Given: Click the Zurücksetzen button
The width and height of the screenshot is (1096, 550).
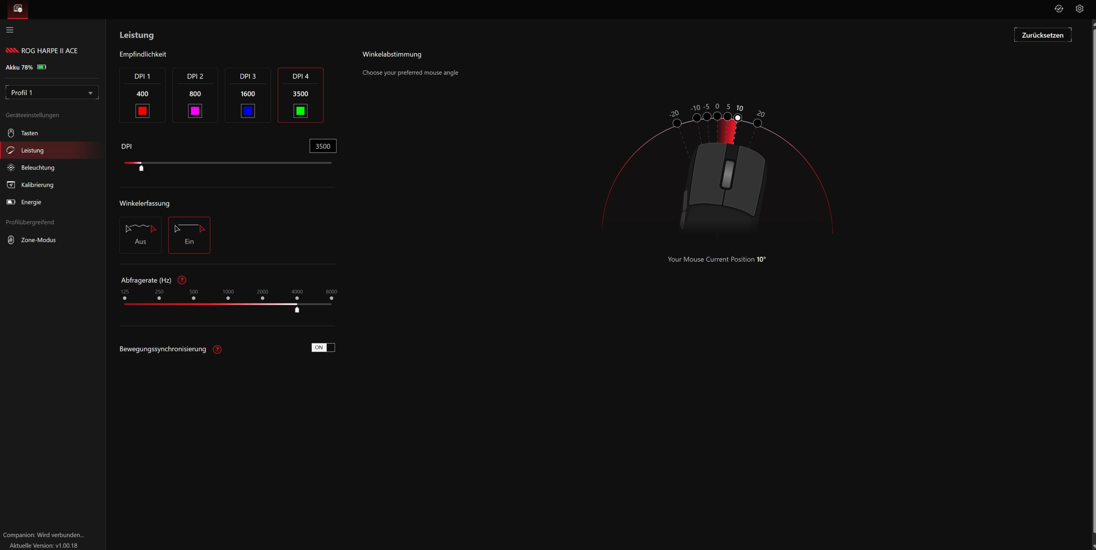Looking at the screenshot, I should 1042,35.
